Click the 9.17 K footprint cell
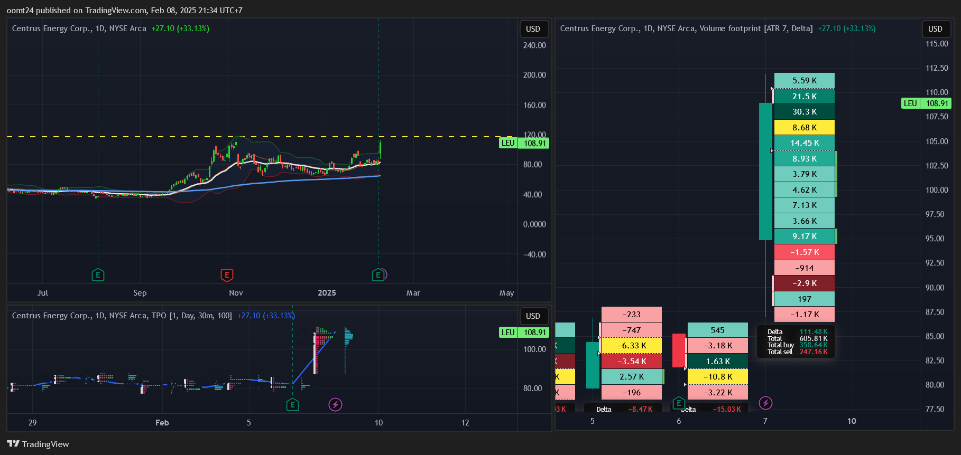The height and width of the screenshot is (455, 961). 805,236
